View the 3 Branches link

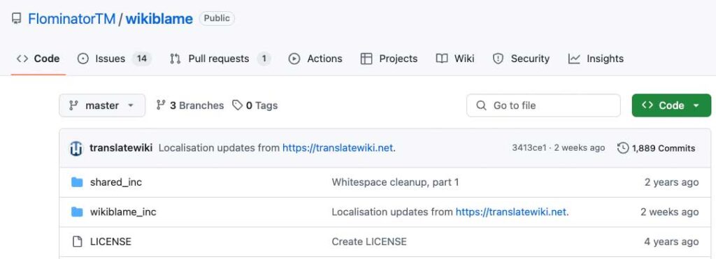coord(190,105)
